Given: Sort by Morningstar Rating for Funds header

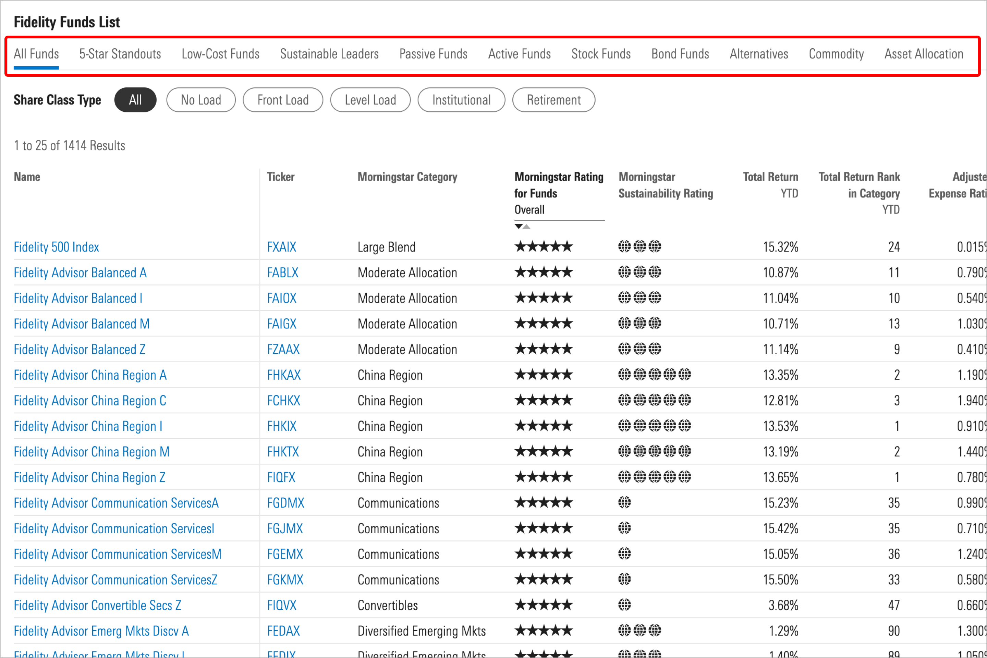Looking at the screenshot, I should [559, 193].
